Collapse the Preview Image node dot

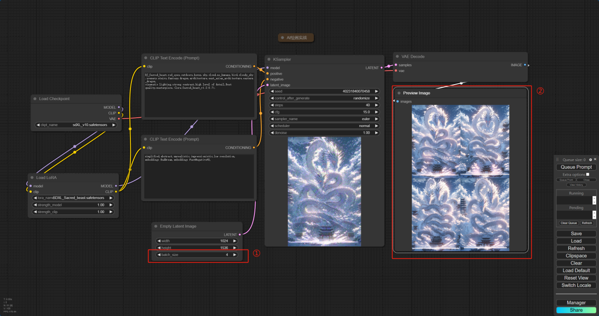click(399, 93)
